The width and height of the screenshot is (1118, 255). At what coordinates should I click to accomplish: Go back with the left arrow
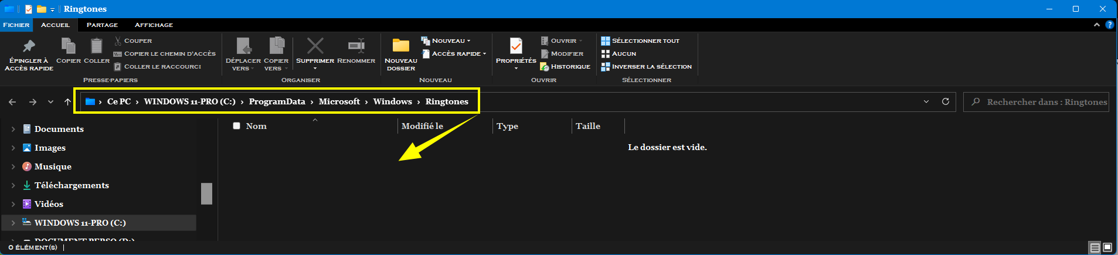12,102
